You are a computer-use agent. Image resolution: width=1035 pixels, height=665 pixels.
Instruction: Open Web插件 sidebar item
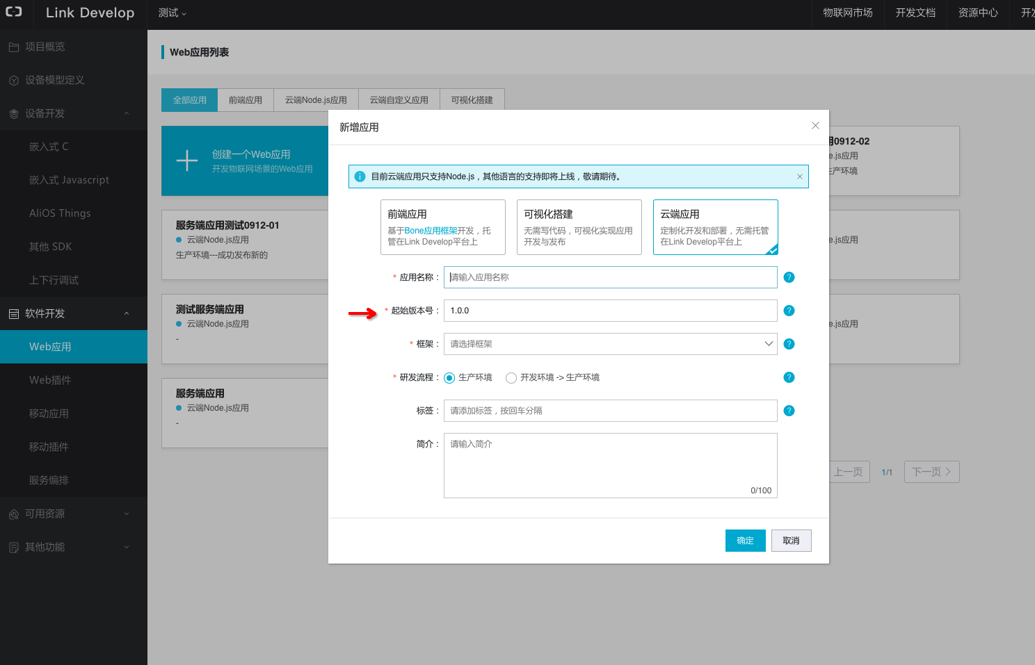pos(74,380)
